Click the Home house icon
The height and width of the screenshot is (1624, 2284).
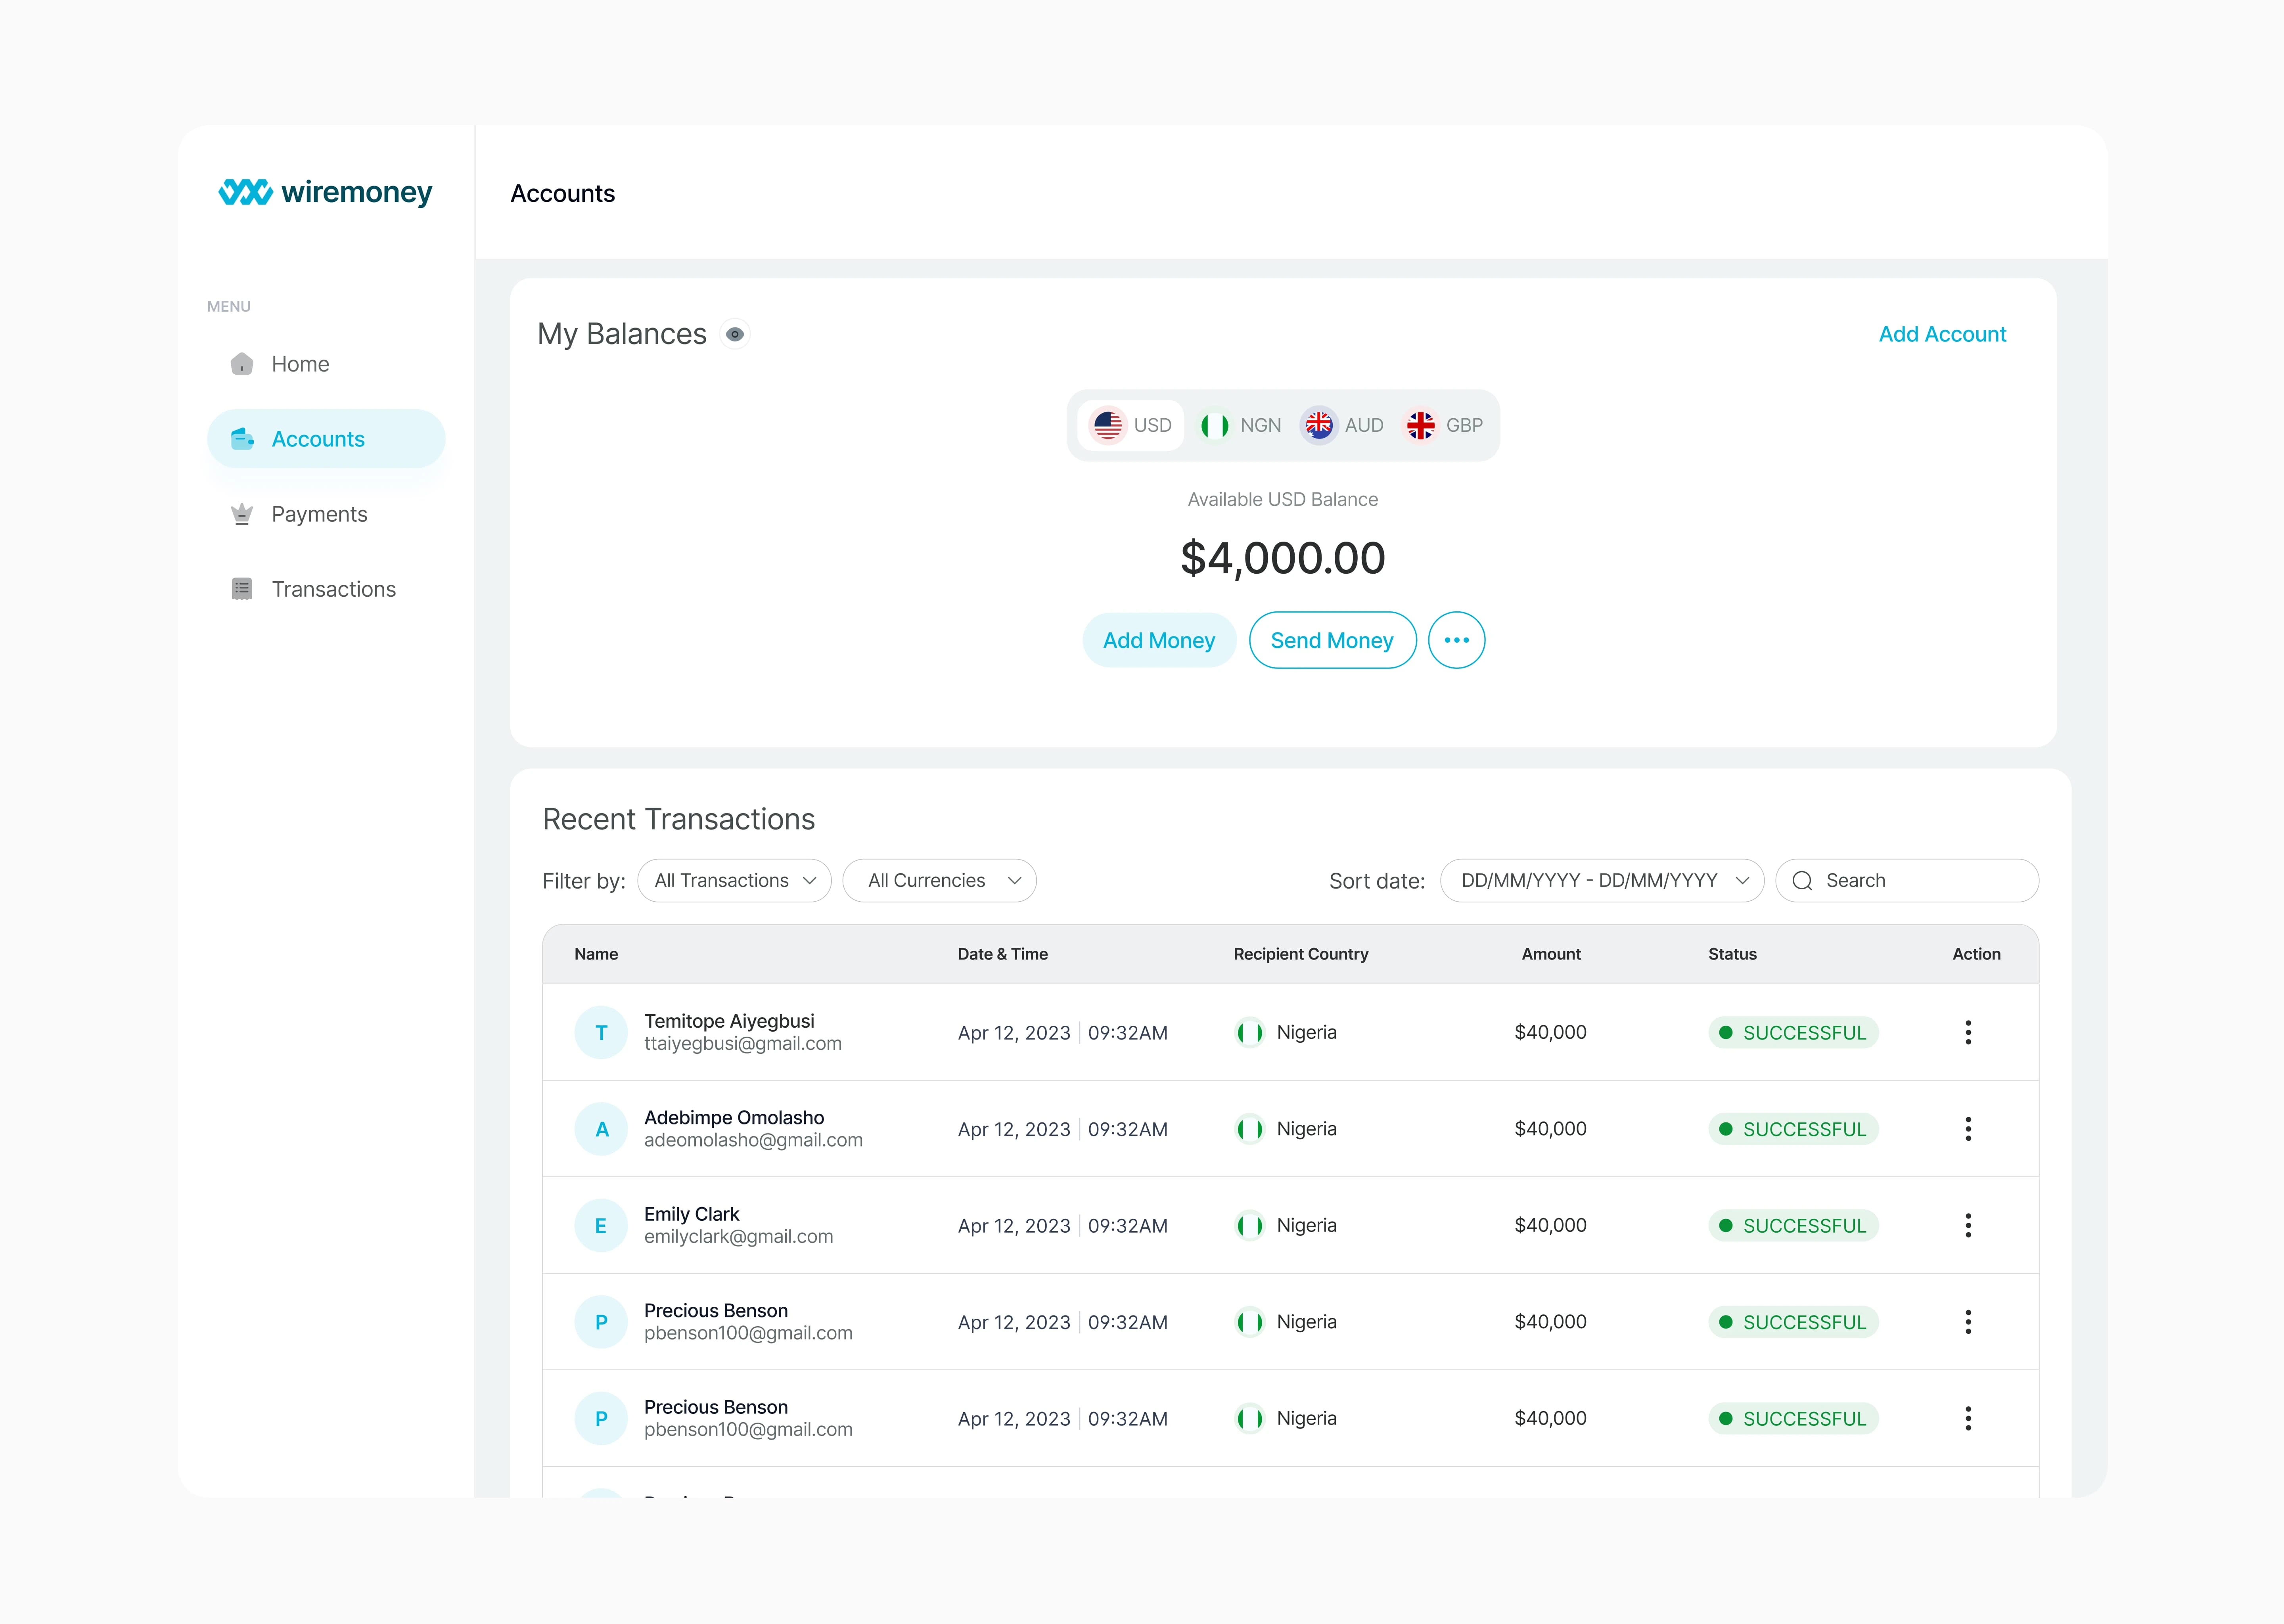click(242, 364)
